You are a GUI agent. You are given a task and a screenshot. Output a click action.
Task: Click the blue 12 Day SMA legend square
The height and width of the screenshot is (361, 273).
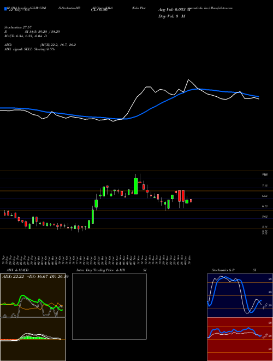[5, 9]
